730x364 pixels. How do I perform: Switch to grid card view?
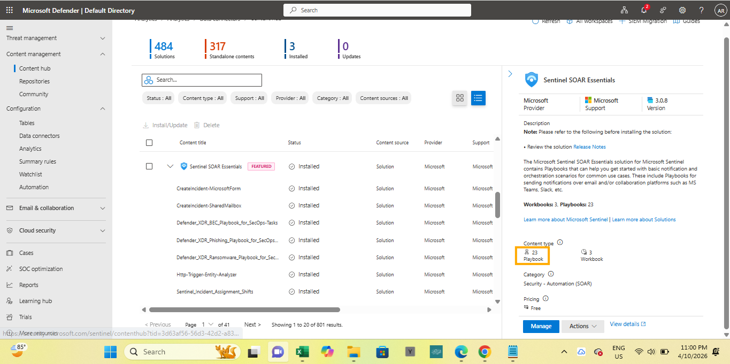pyautogui.click(x=459, y=98)
